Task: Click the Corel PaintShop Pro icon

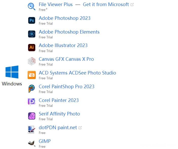Action: tap(32, 88)
